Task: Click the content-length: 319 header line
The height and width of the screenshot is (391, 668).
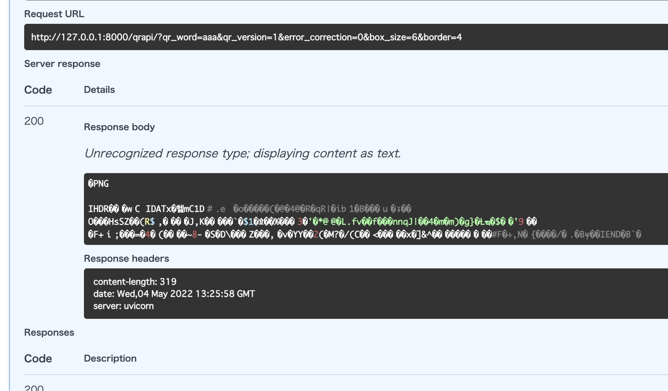Action: 135,282
